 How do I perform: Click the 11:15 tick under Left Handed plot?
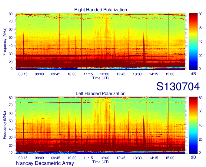coord(88,158)
